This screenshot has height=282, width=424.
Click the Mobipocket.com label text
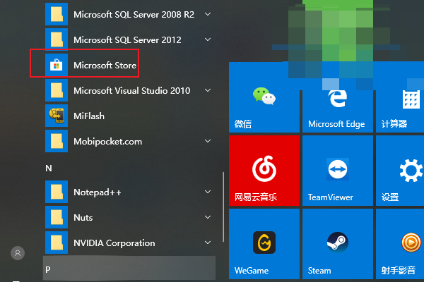click(x=108, y=142)
